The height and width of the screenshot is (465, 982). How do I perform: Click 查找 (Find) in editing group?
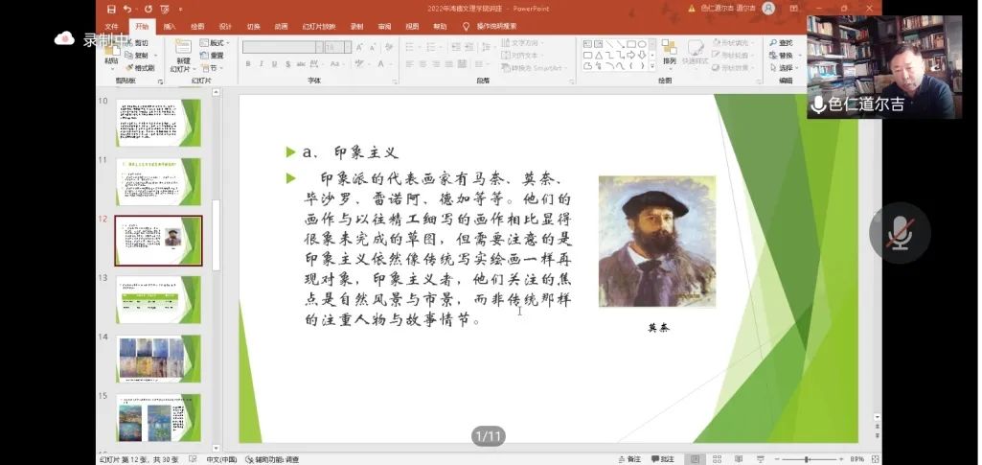click(781, 42)
